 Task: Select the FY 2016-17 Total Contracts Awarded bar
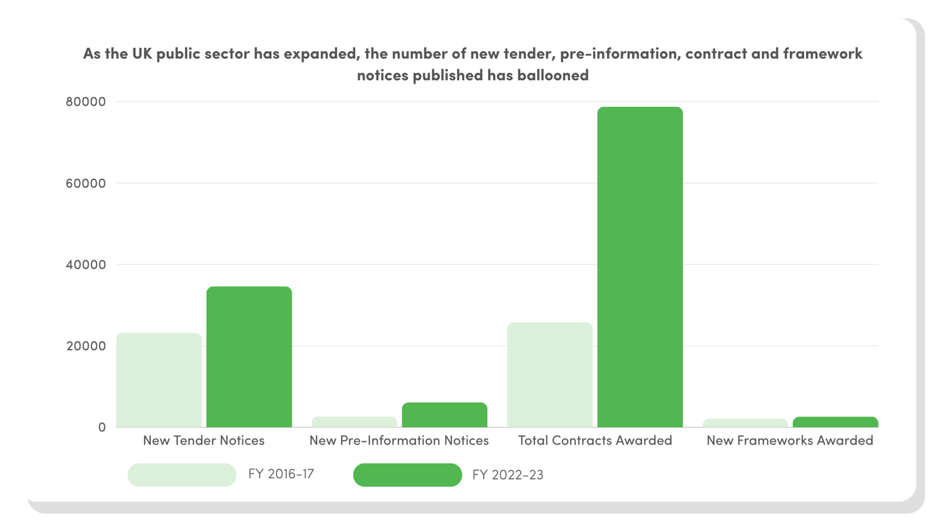pos(549,375)
